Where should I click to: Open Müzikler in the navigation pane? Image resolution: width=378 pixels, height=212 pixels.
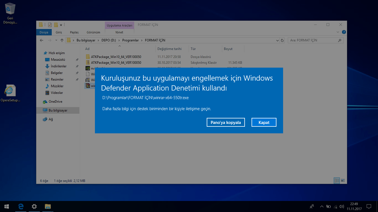[57, 86]
